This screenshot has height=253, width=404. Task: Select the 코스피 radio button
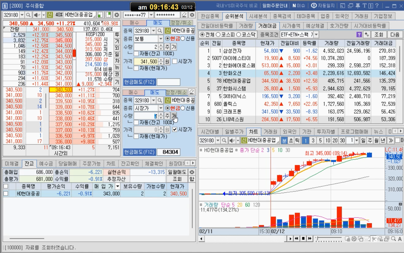218,35
